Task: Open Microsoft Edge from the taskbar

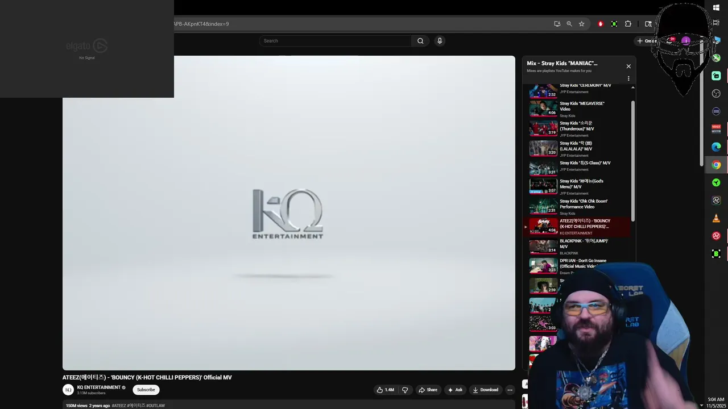Action: [x=716, y=147]
